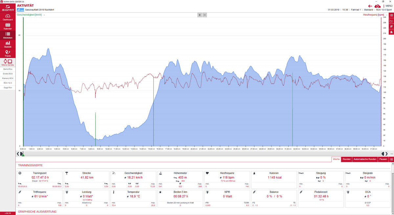Open the Dashboard section in sidebar
This screenshot has width=394, height=215.
coord(8,17)
